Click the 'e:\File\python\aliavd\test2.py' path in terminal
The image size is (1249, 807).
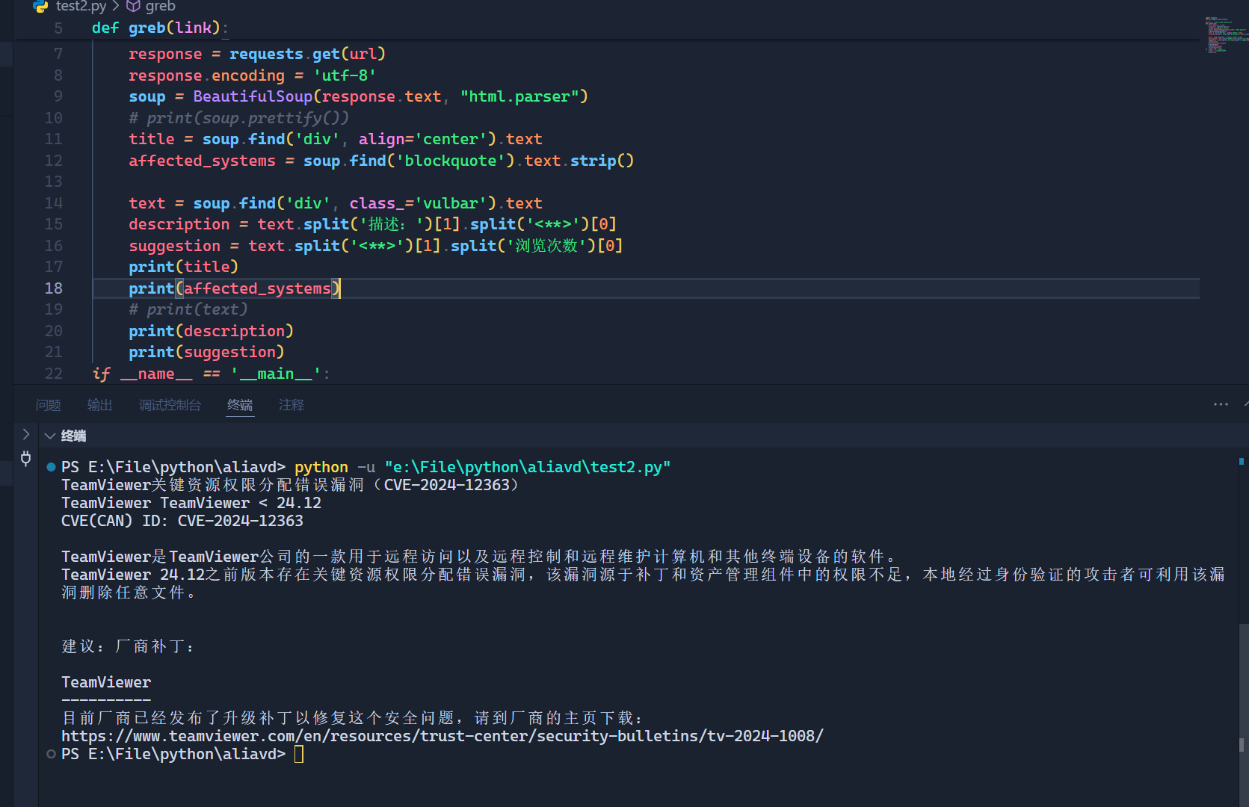coord(528,467)
